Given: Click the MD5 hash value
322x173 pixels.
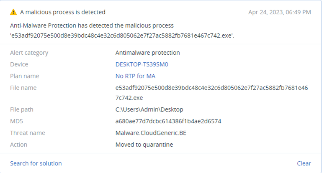Looking at the screenshot, I should click(168, 121).
